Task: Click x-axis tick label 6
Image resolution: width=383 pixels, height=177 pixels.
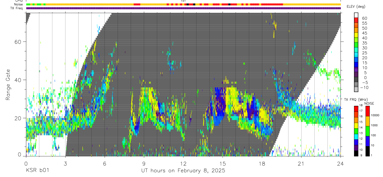Action: (x=104, y=164)
